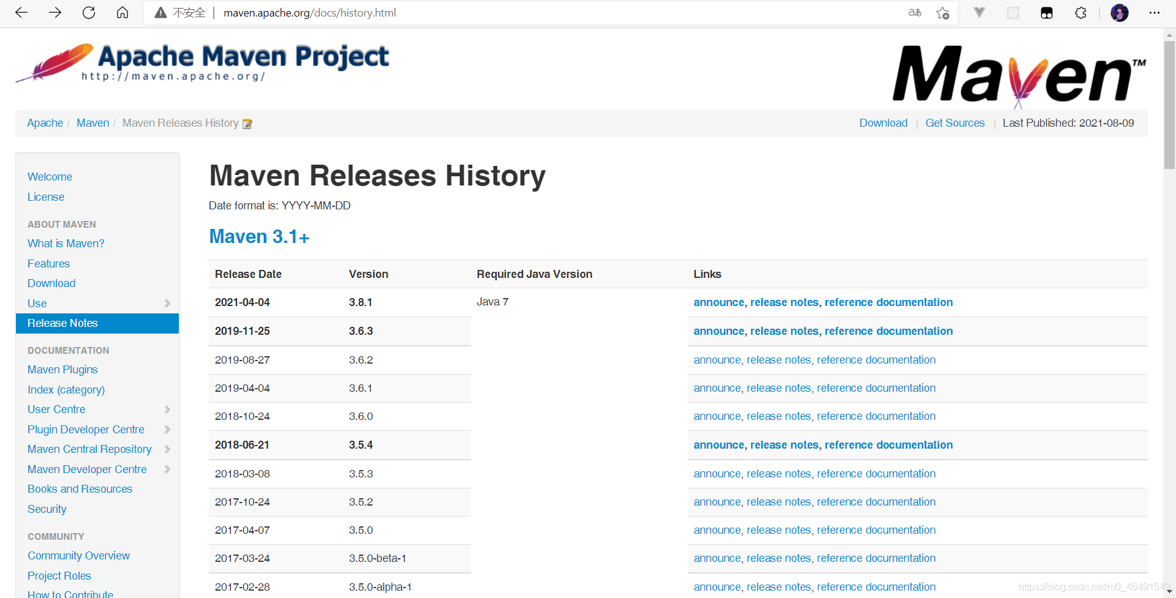
Task: Open the announce link for version 3.8.1
Action: pyautogui.click(x=718, y=302)
